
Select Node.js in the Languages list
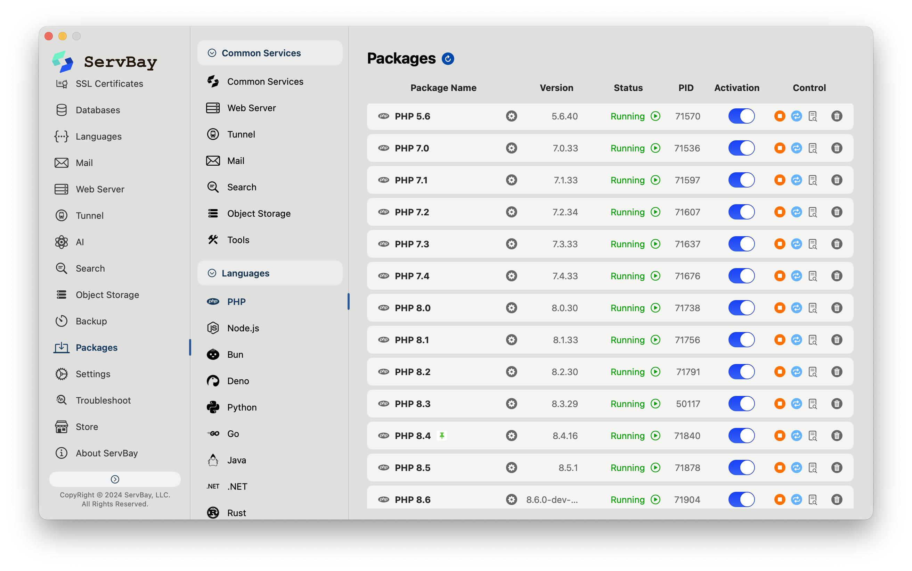coord(233,328)
